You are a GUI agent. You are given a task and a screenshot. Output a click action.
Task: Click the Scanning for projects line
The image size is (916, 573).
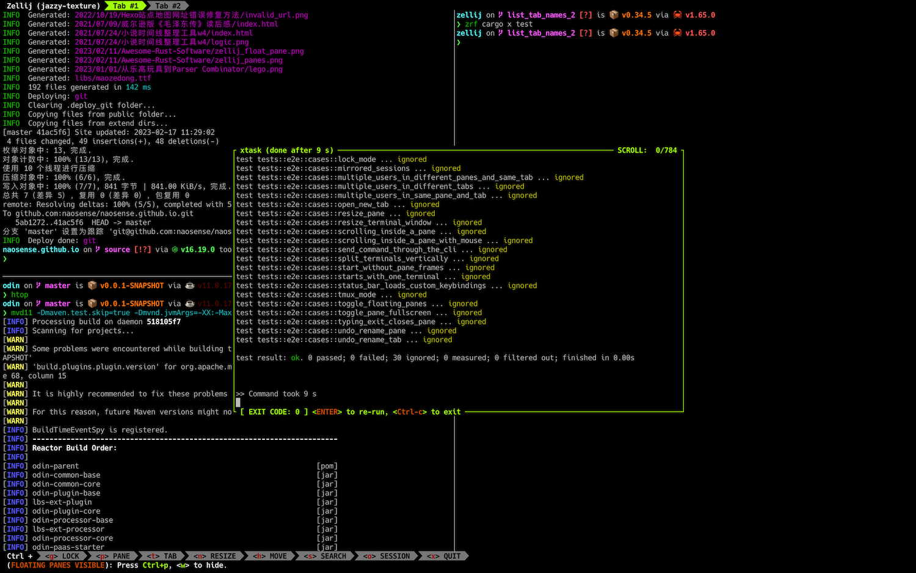[68, 331]
